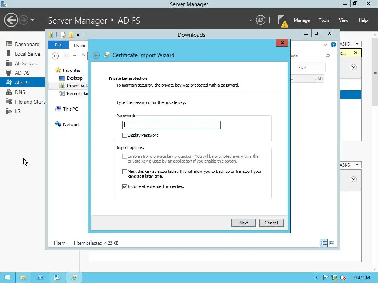Open the Tools menu
Viewport: 378px width, 283px height.
324,20
